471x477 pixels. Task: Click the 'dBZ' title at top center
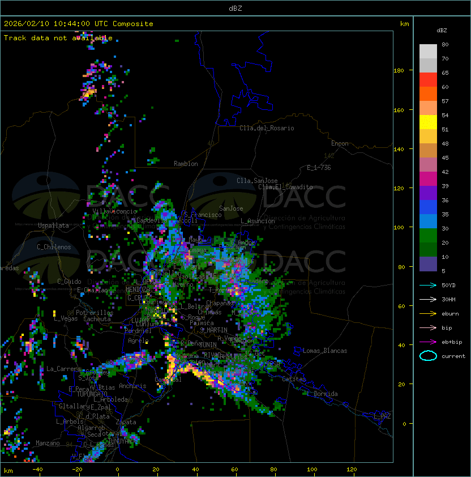pos(236,8)
